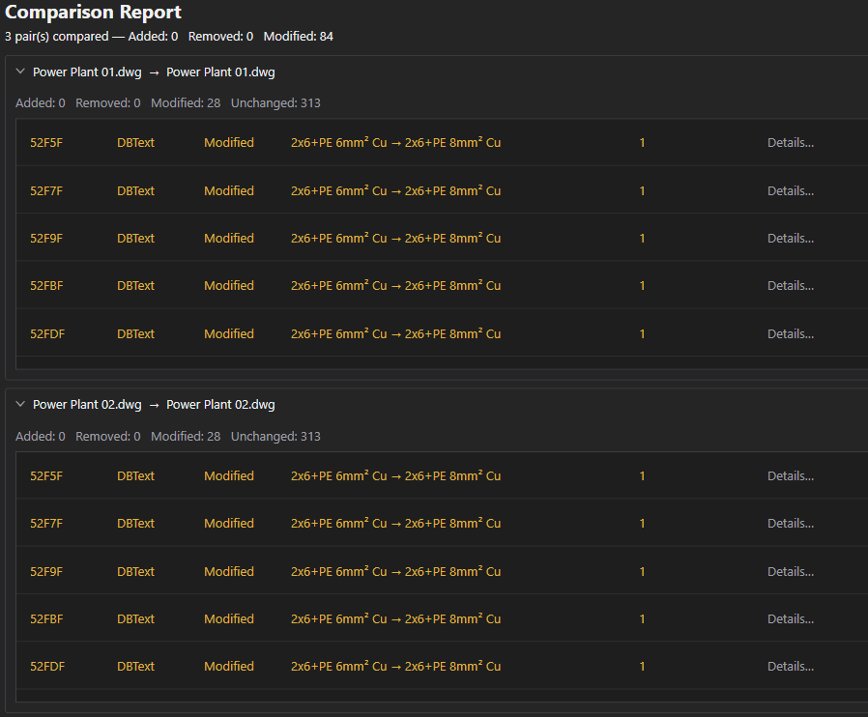Click count value 1 in 52FBF row, Power Plant 01

642,286
